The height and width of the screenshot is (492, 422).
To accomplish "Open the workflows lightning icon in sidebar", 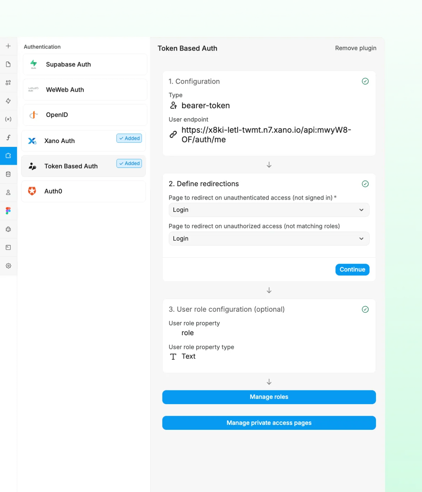I will click(x=8, y=101).
